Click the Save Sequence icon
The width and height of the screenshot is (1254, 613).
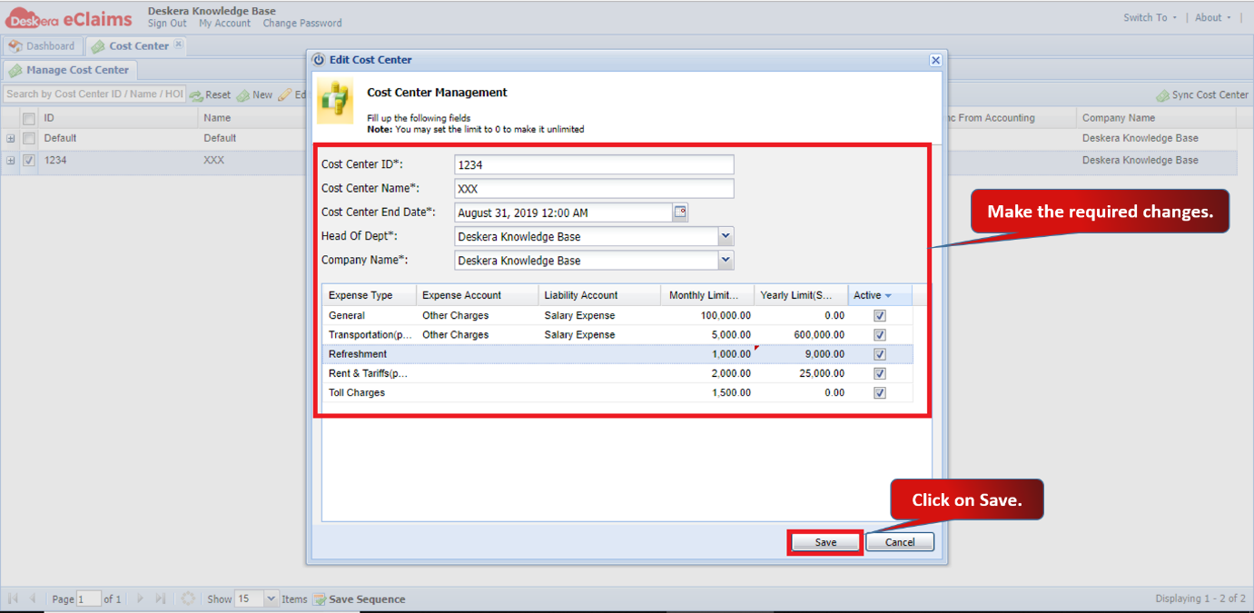(x=319, y=599)
